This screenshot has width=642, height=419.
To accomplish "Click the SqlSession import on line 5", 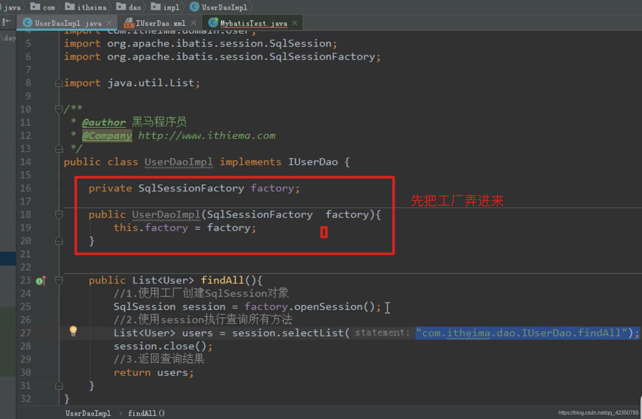I will tap(200, 43).
